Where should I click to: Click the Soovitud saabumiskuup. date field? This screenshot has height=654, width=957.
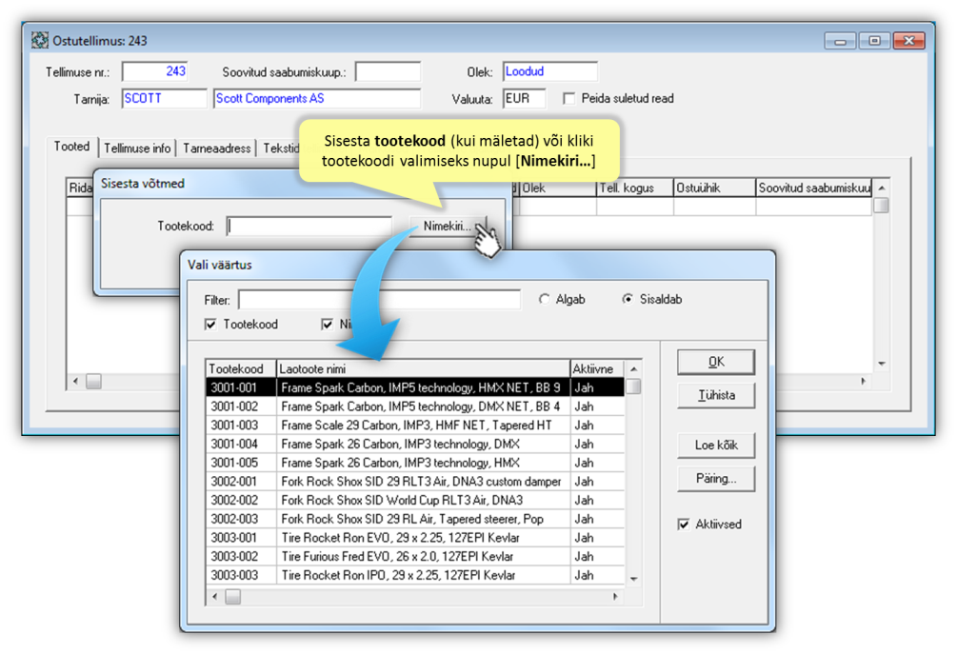[x=389, y=71]
